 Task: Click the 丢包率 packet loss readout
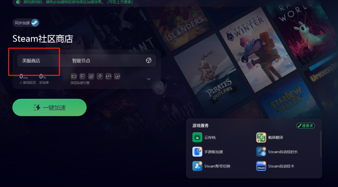point(44,79)
